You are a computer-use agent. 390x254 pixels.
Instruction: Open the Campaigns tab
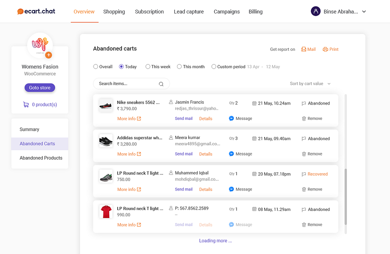pyautogui.click(x=227, y=11)
